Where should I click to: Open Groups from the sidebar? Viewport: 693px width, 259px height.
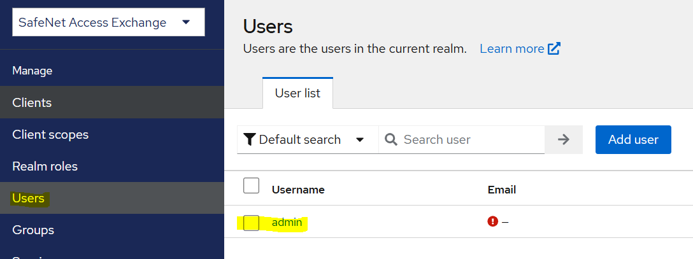click(x=33, y=230)
